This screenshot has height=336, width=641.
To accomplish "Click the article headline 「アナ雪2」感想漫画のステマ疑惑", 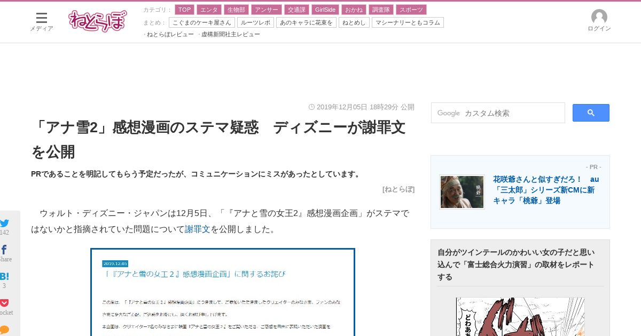I will pos(218,139).
